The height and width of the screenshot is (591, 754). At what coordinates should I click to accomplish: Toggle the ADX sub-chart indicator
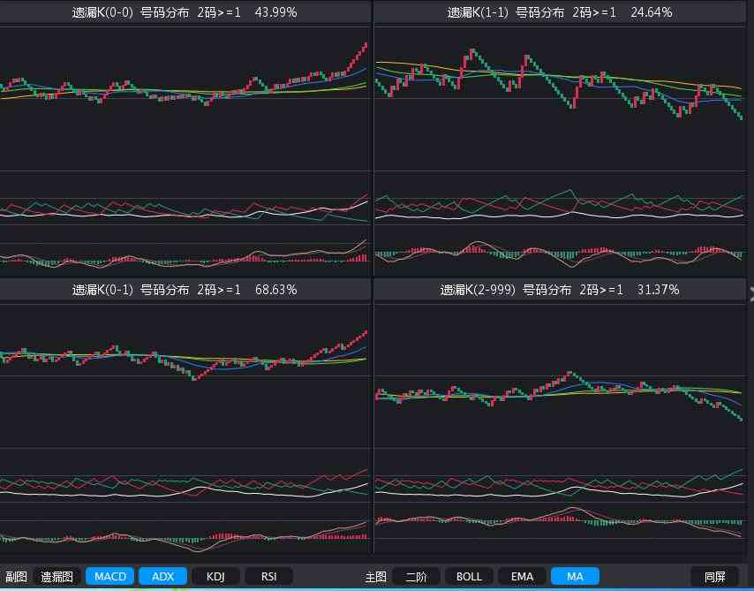pos(163,576)
